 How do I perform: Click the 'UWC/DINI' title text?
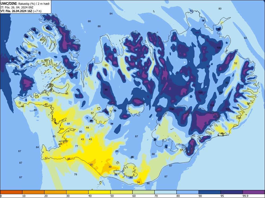8,3
